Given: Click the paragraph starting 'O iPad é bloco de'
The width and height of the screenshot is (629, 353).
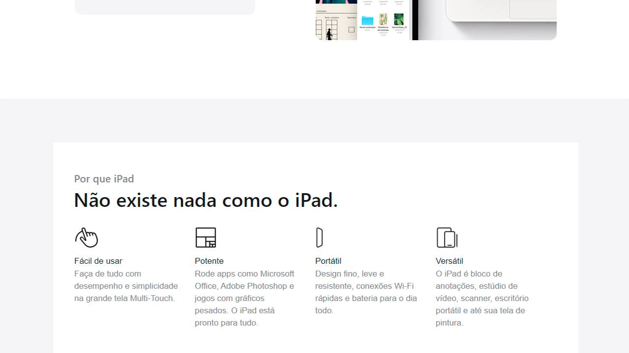Looking at the screenshot, I should pyautogui.click(x=482, y=298).
